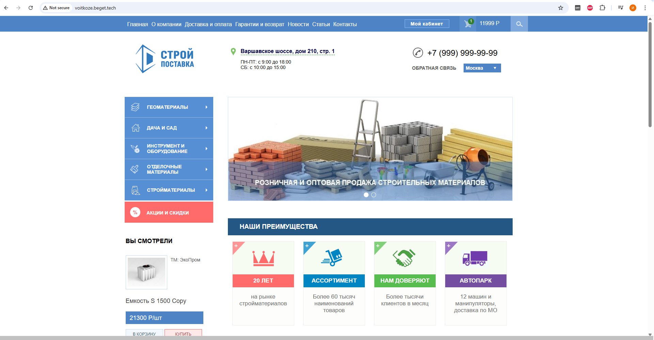The height and width of the screenshot is (340, 654).
Task: Open the Контакты menu item
Action: (345, 24)
